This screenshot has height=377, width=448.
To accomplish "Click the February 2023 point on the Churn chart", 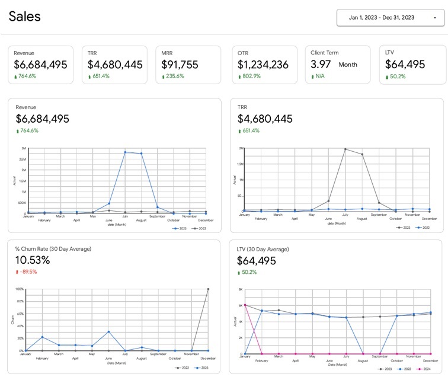I will tap(42, 337).
